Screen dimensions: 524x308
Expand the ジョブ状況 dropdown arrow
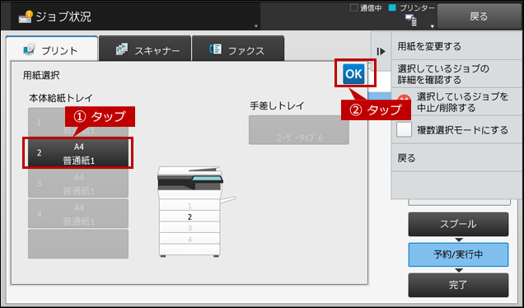(x=256, y=26)
